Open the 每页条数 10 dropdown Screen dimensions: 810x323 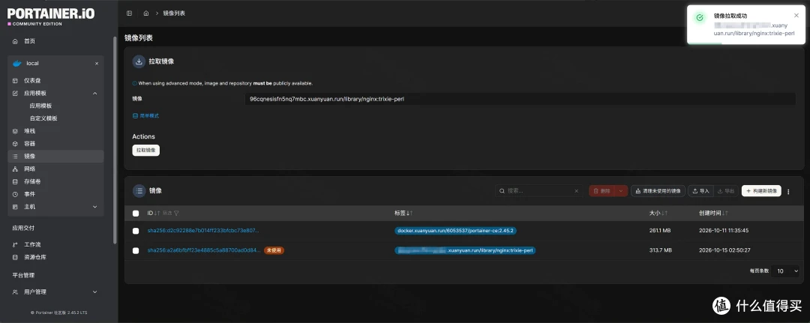point(785,271)
